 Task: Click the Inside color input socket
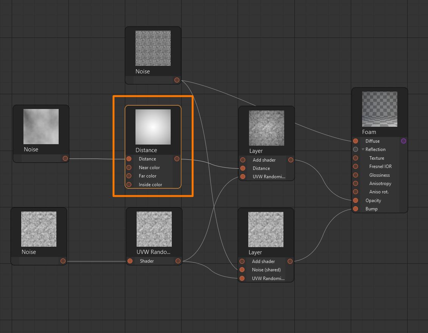(129, 185)
